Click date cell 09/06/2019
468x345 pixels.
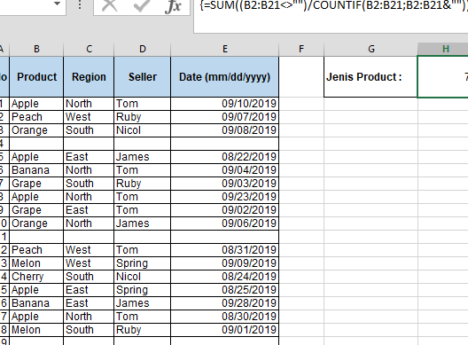pyautogui.click(x=225, y=223)
